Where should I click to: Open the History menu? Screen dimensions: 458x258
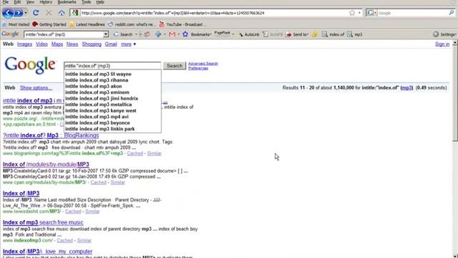click(x=46, y=2)
